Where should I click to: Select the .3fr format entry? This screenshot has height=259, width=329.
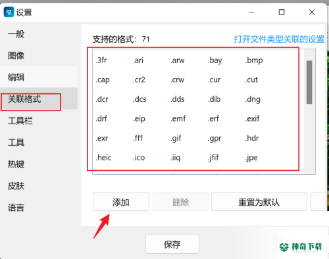coord(101,60)
